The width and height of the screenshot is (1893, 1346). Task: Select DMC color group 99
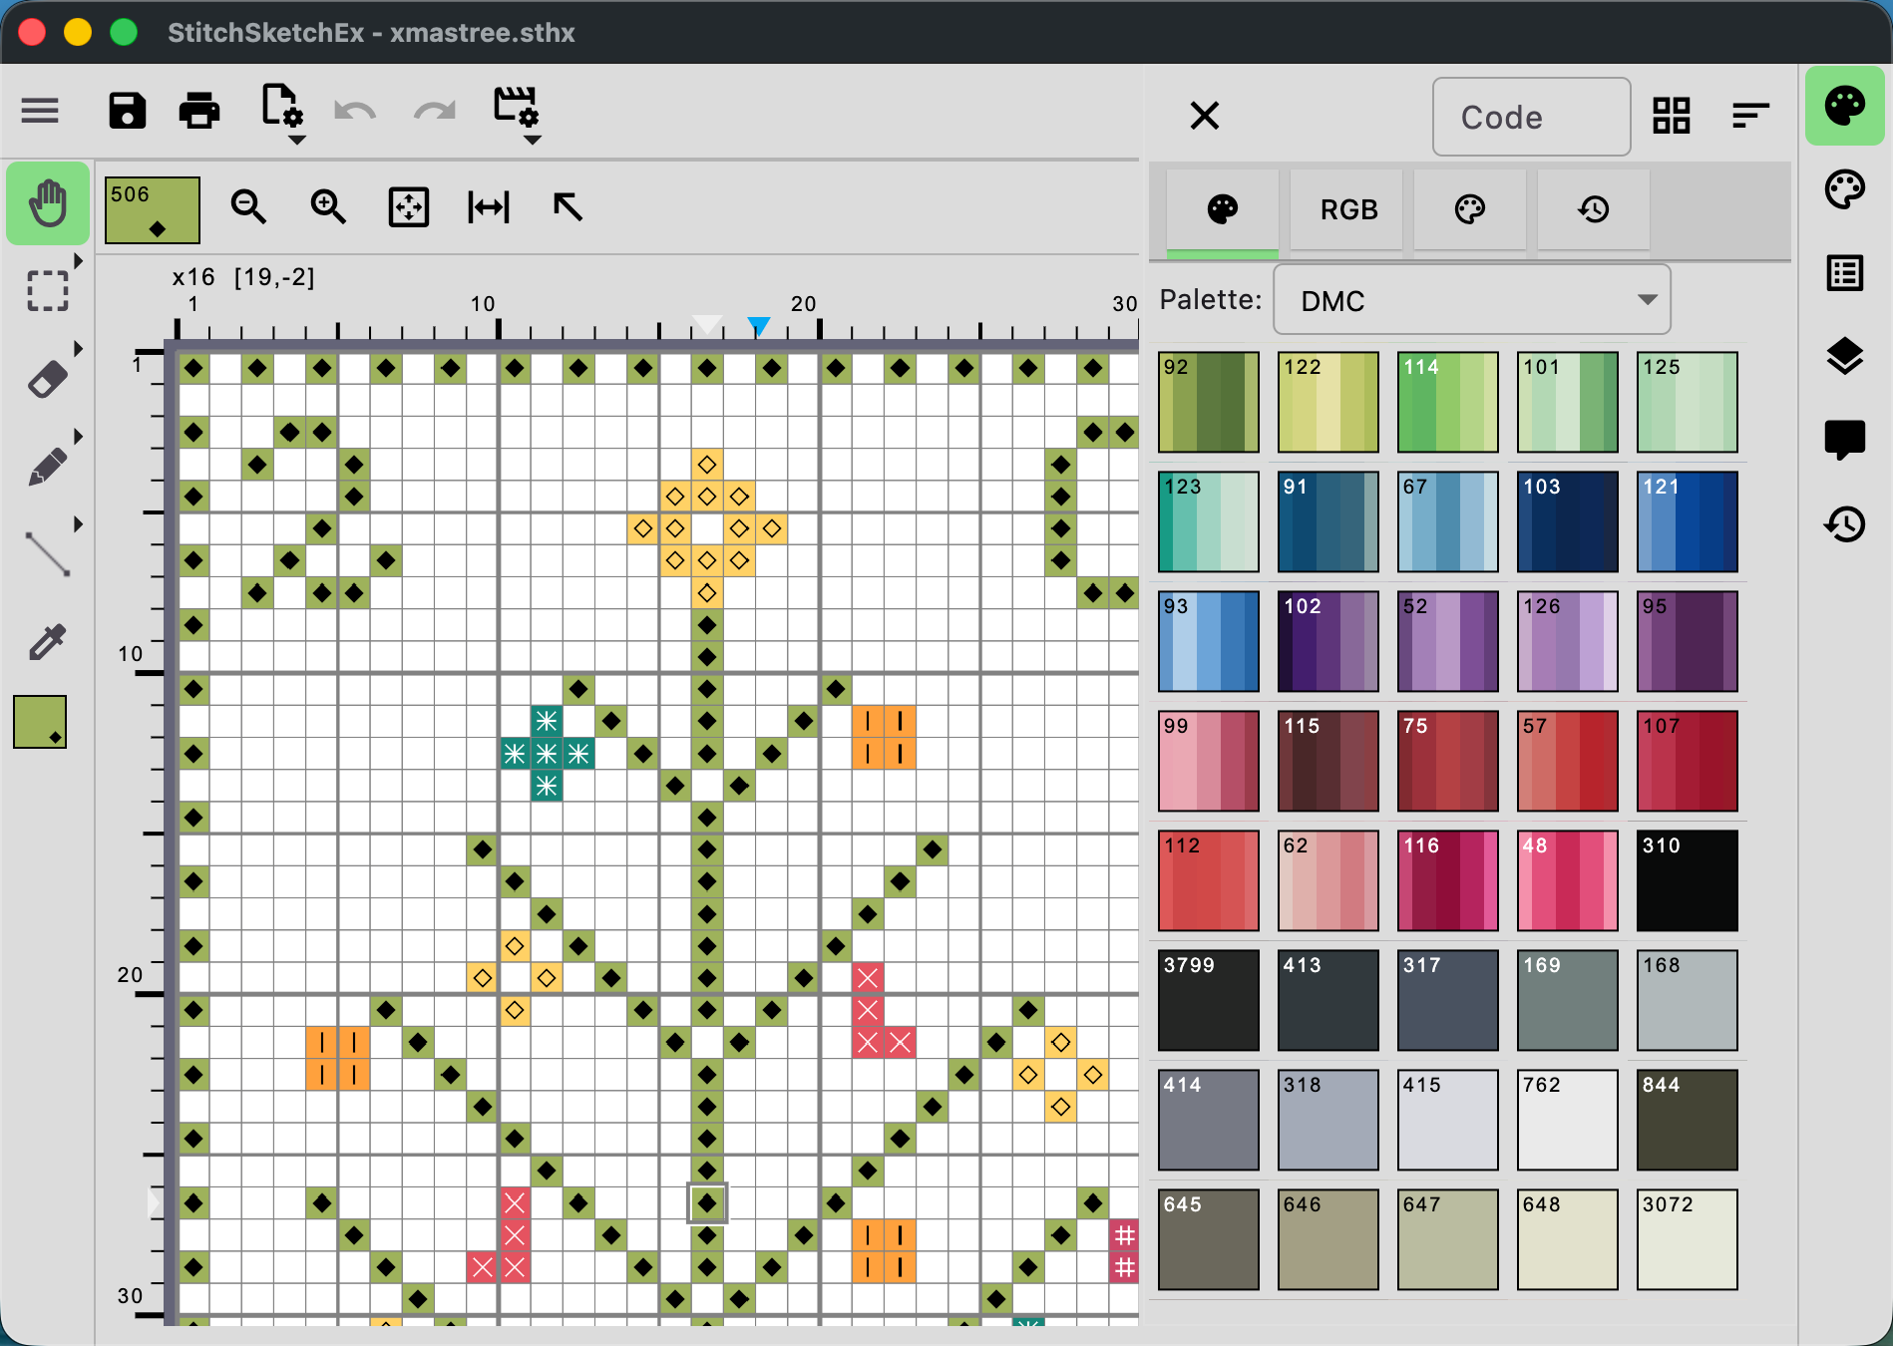click(1209, 761)
